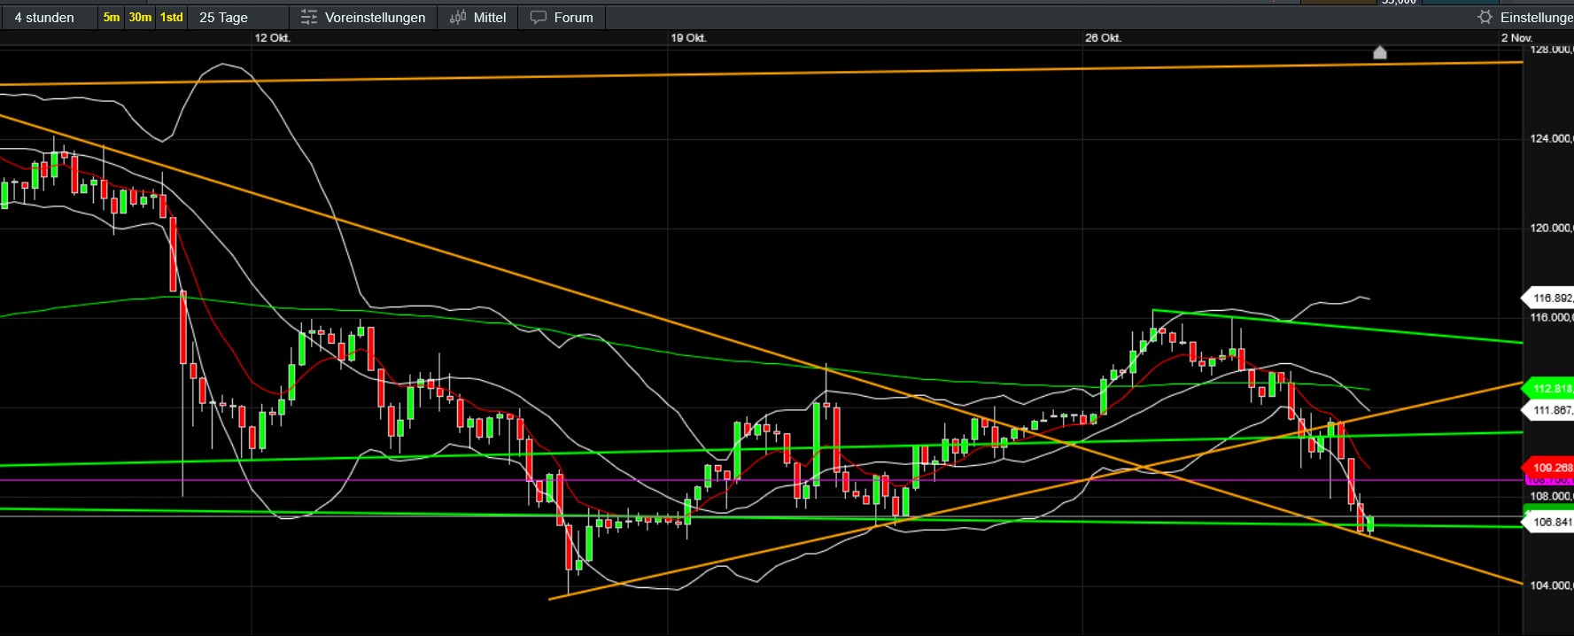Screen dimensions: 1574x636
Task: Open the Voreinstellungen menu
Action: coord(375,18)
